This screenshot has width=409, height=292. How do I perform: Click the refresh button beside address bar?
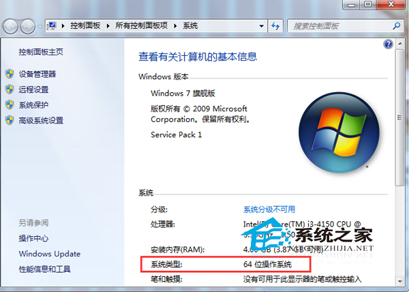pyautogui.click(x=275, y=26)
